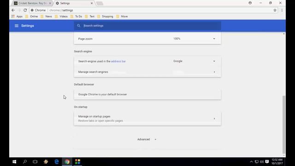Click the 'Default browser' section heading
The image size is (295, 166).
(84, 84)
